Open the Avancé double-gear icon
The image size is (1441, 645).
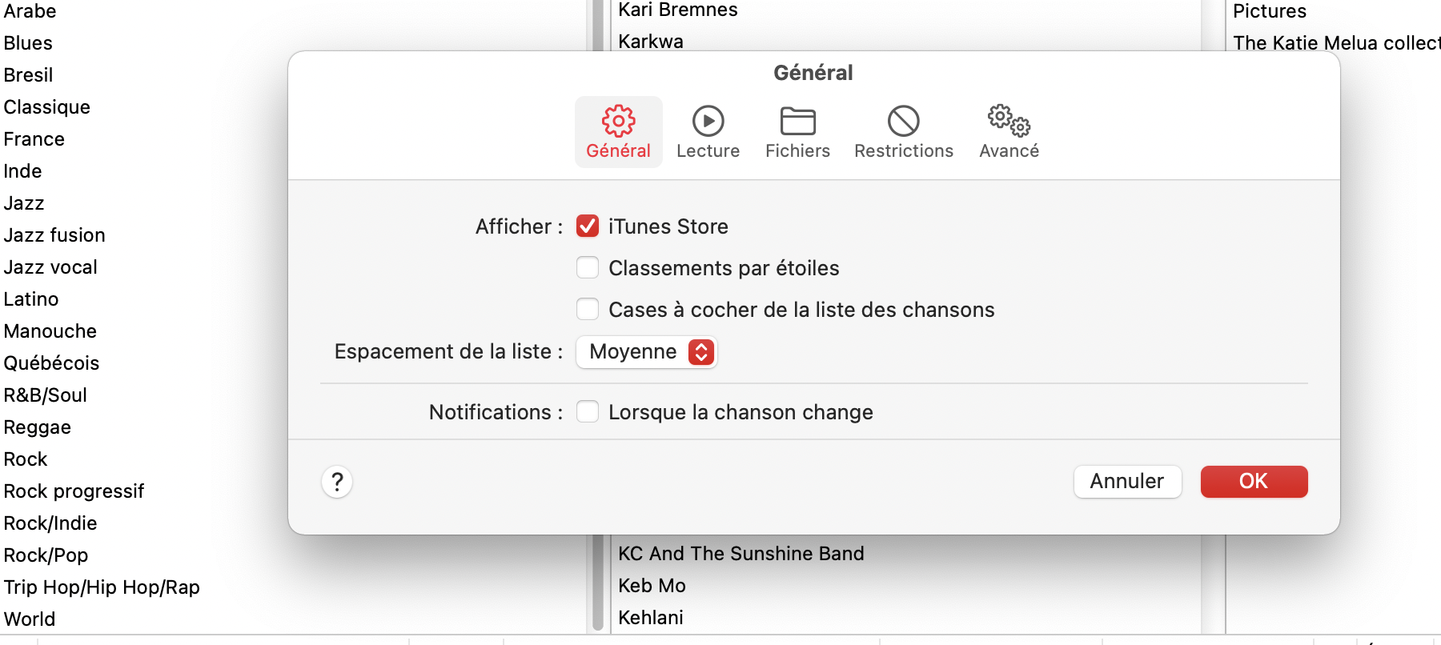click(x=1009, y=122)
